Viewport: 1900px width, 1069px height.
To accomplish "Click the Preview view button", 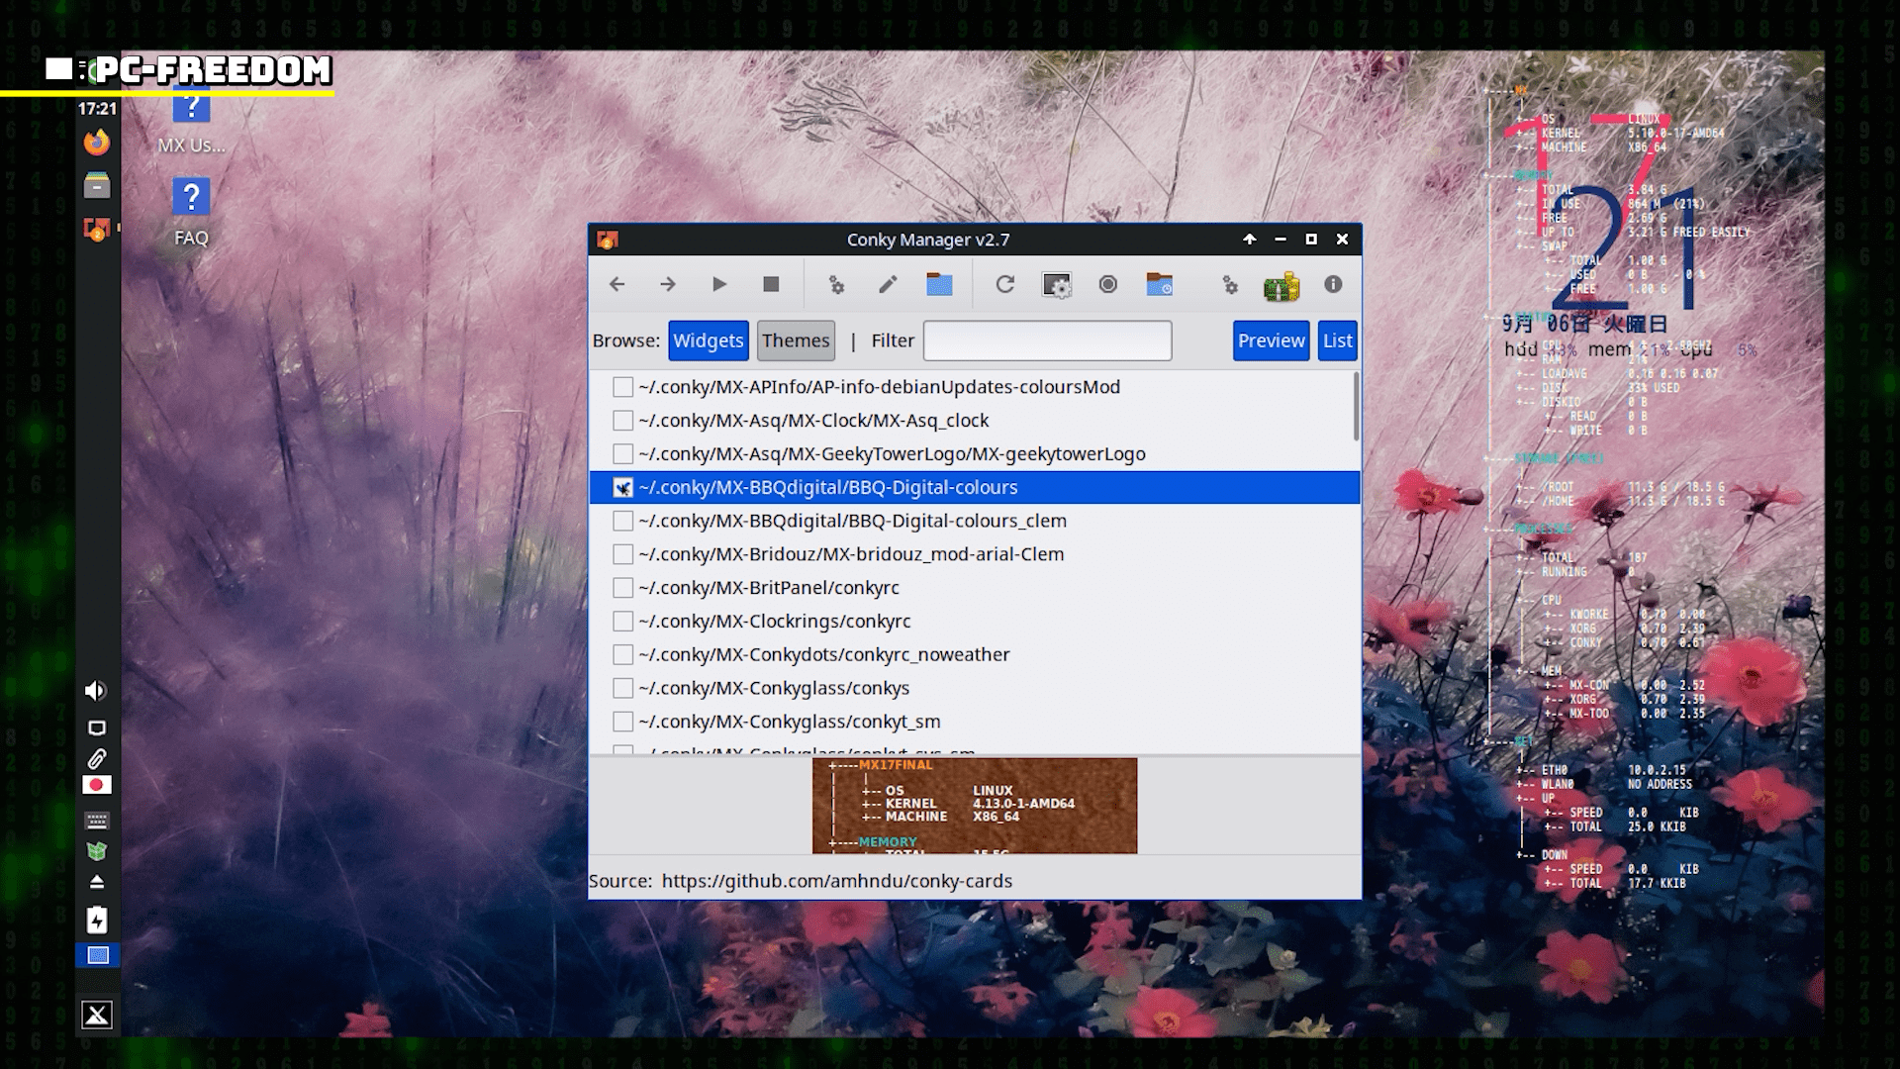I will click(x=1271, y=340).
